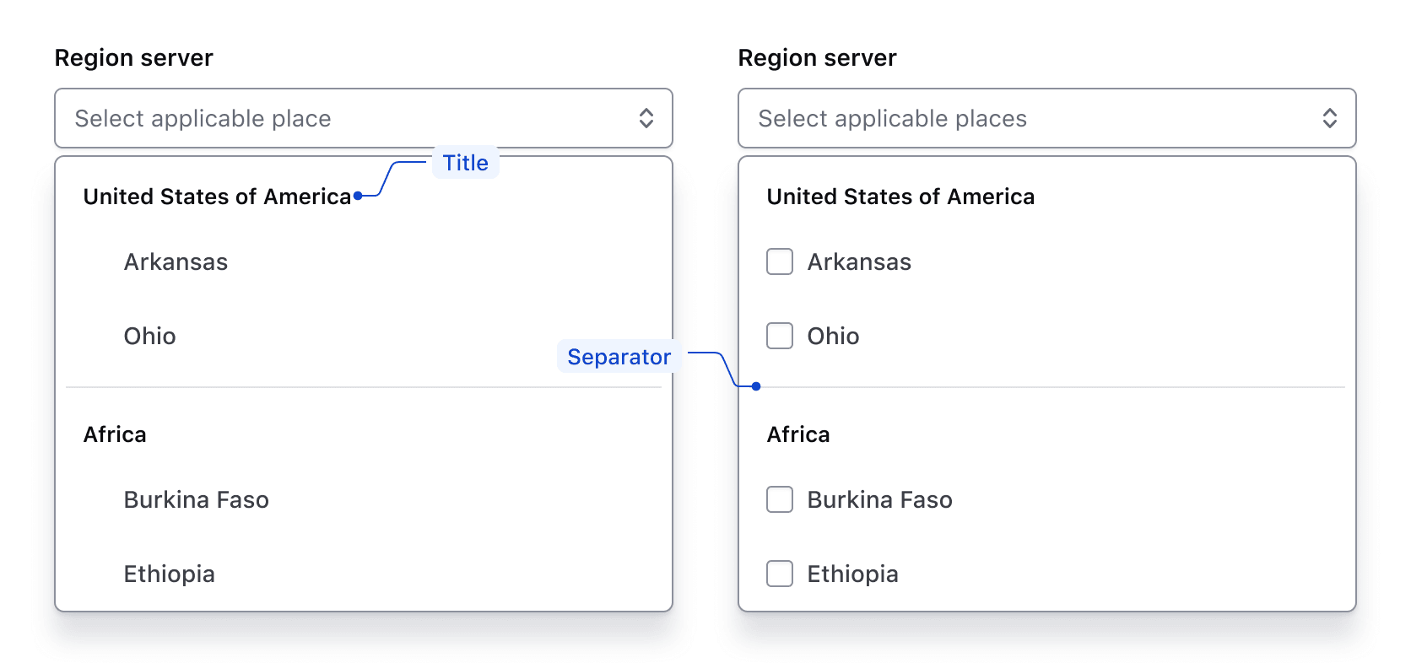Select Ethiopia in the left list
Viewport: 1411px width, 663px height.
[x=169, y=574]
